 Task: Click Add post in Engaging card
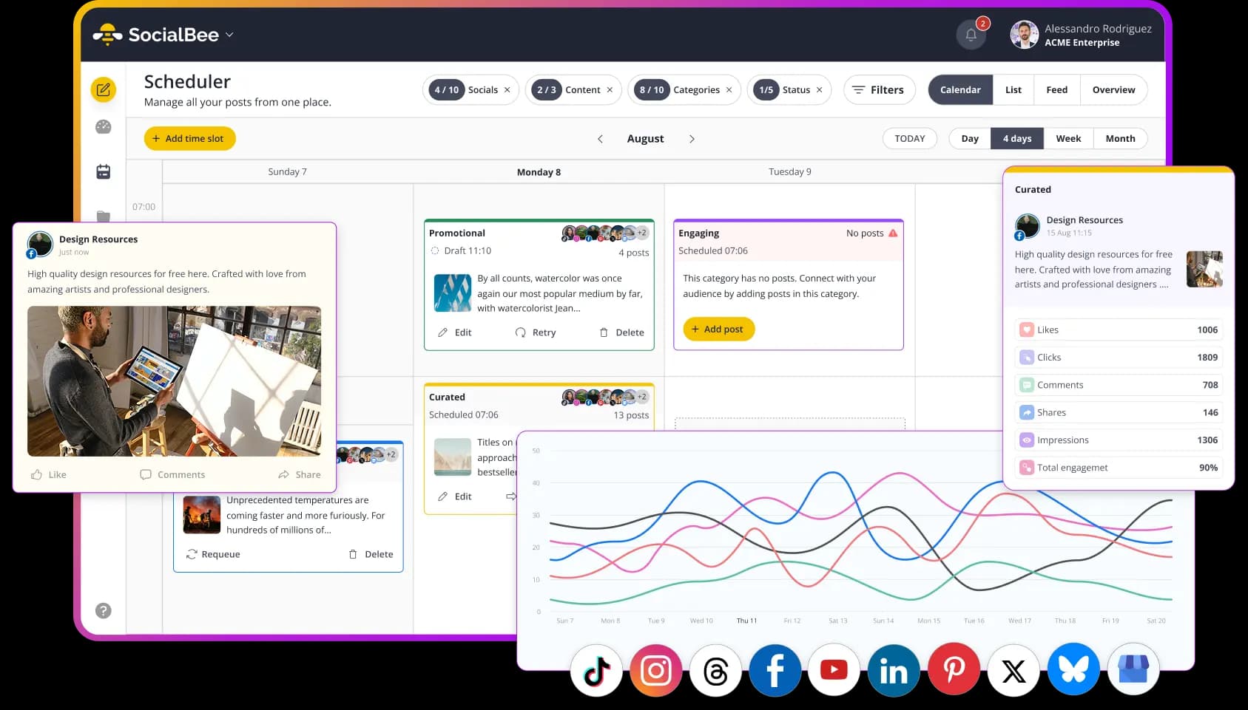(x=719, y=330)
